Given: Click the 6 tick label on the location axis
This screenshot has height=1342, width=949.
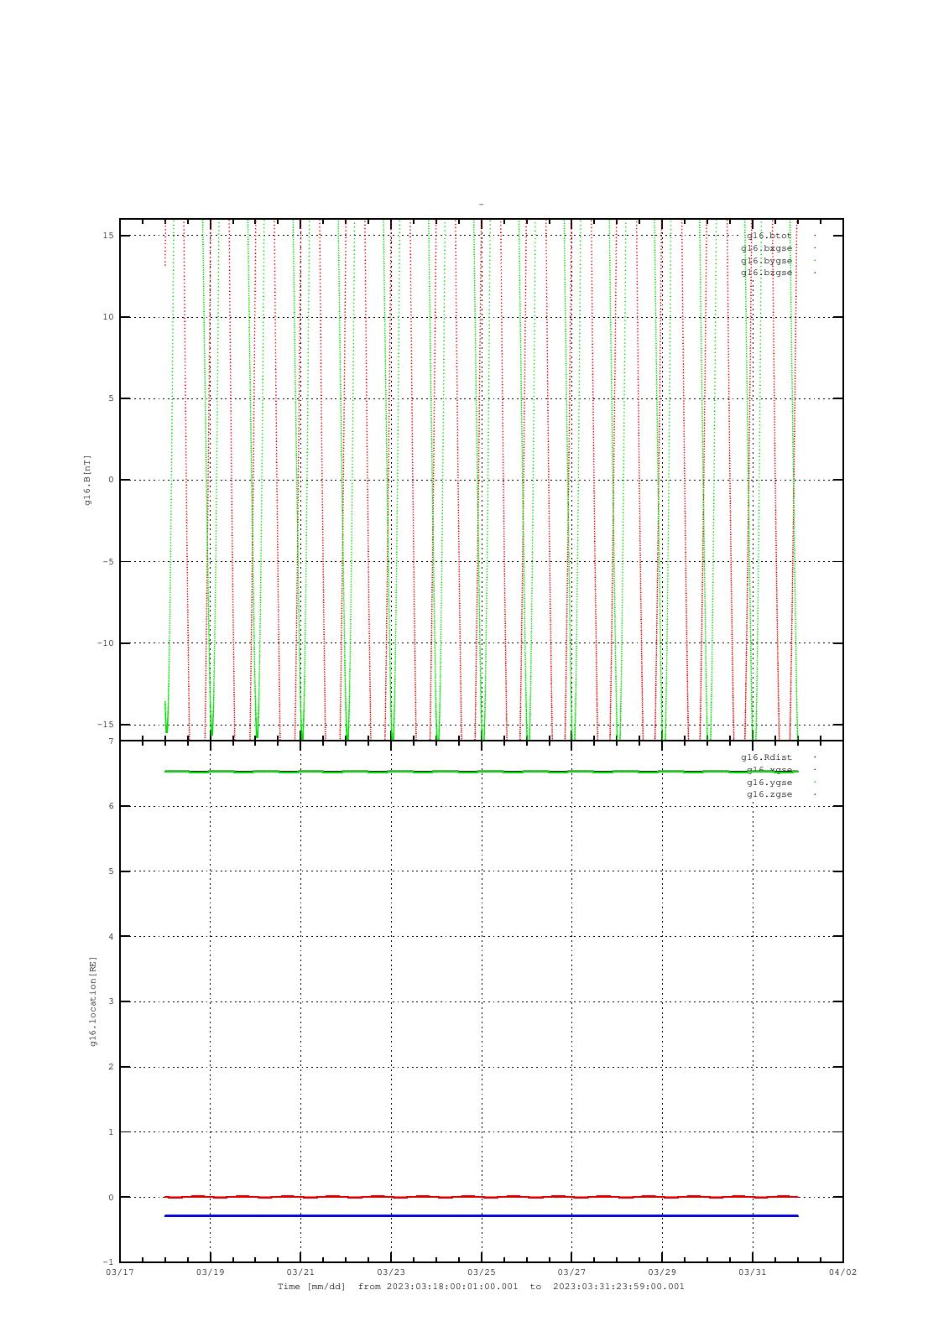Looking at the screenshot, I should click(x=111, y=806).
